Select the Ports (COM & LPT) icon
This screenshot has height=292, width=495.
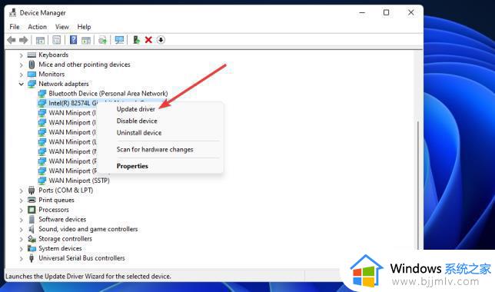[x=32, y=191]
